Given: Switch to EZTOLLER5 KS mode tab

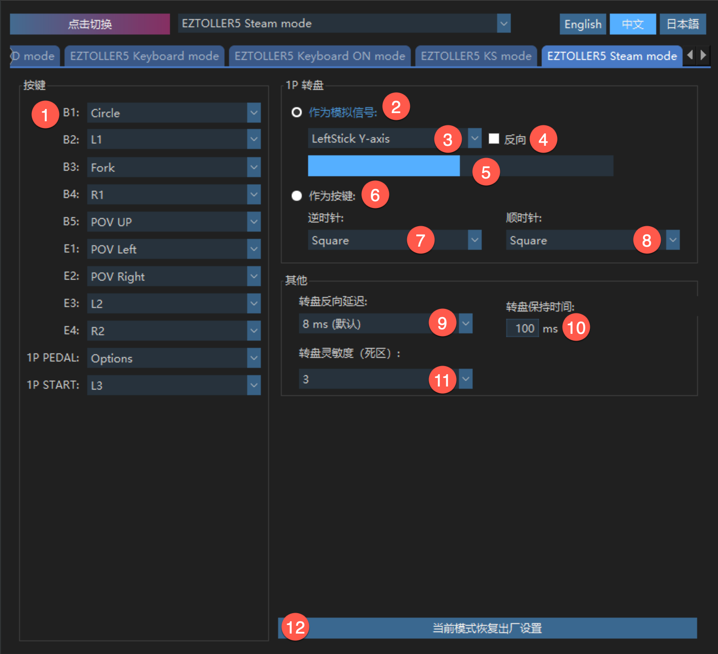Looking at the screenshot, I should 476,56.
